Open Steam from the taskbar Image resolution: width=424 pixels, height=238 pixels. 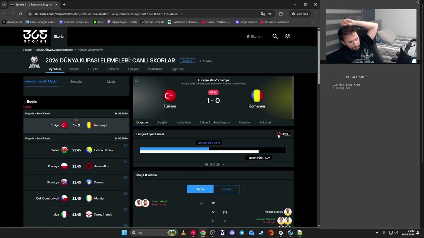261,233
